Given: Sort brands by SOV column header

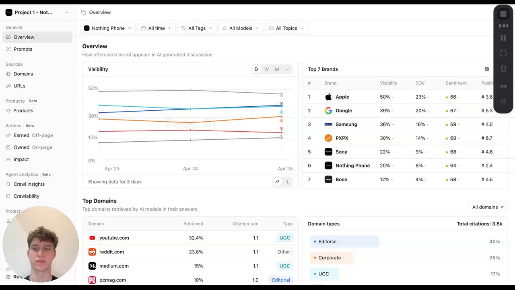Looking at the screenshot, I should coord(420,83).
